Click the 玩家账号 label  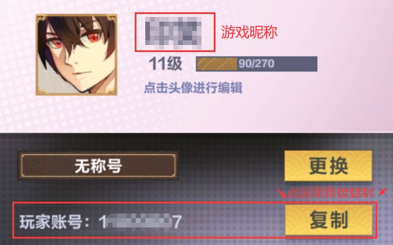point(51,222)
